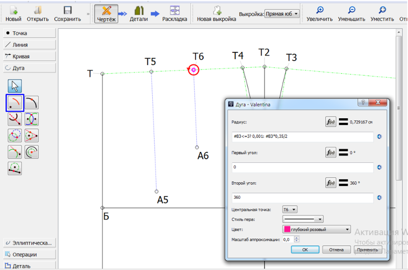408x270 pixels.
Task: Select the circle and line segment tool
Action: [15, 168]
